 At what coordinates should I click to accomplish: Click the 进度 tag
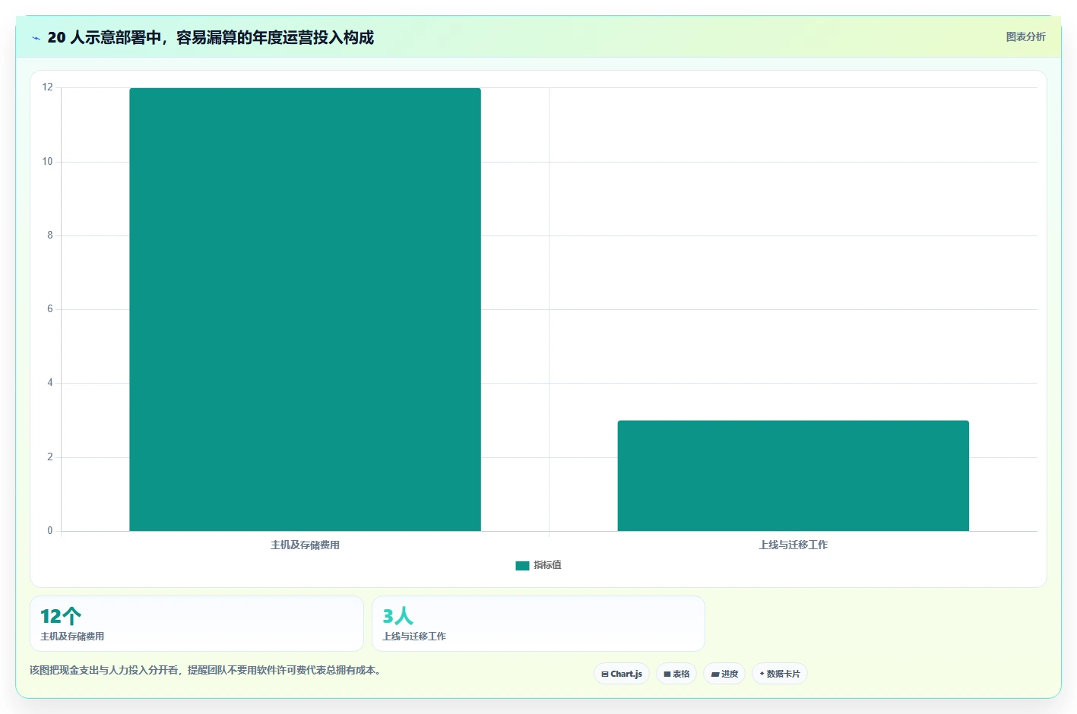(724, 674)
